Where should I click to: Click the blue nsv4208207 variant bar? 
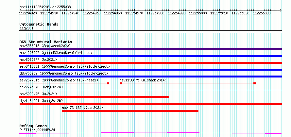pos(150,56)
